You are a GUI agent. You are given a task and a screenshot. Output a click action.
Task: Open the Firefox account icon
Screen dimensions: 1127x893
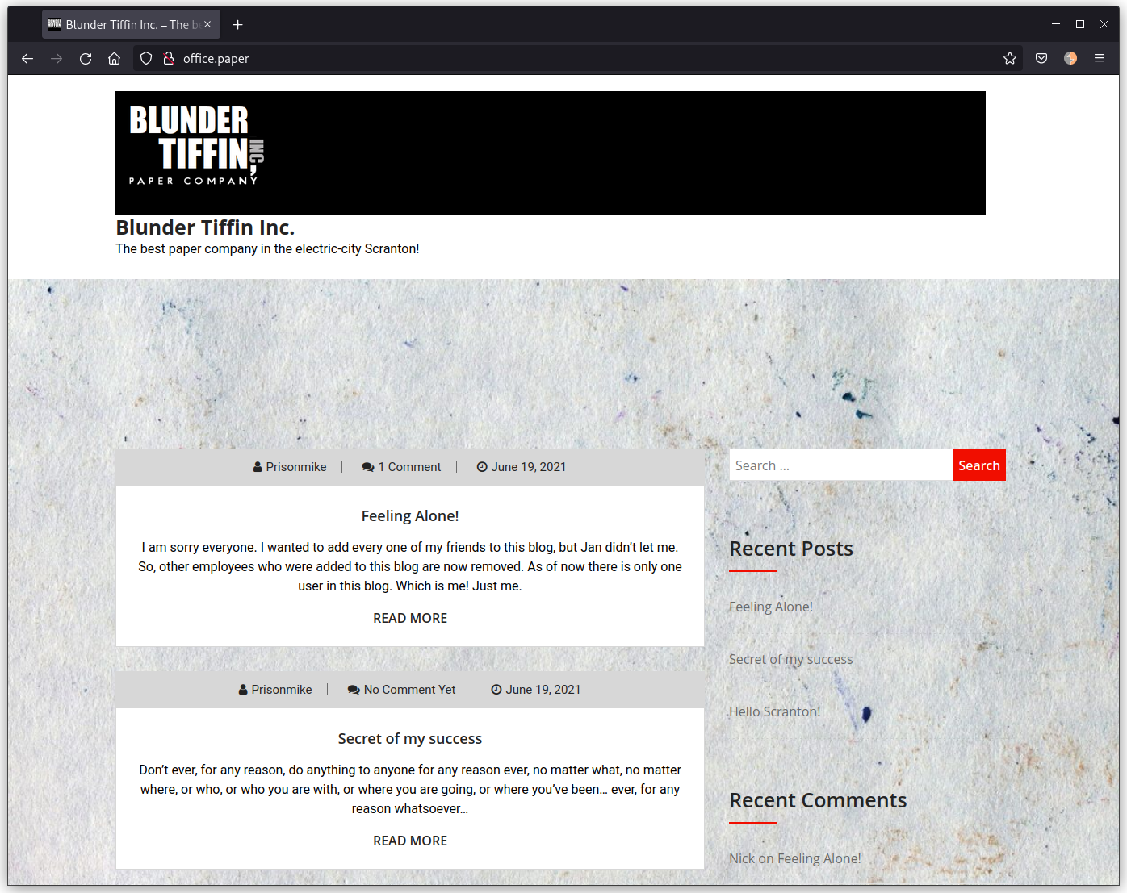1070,58
